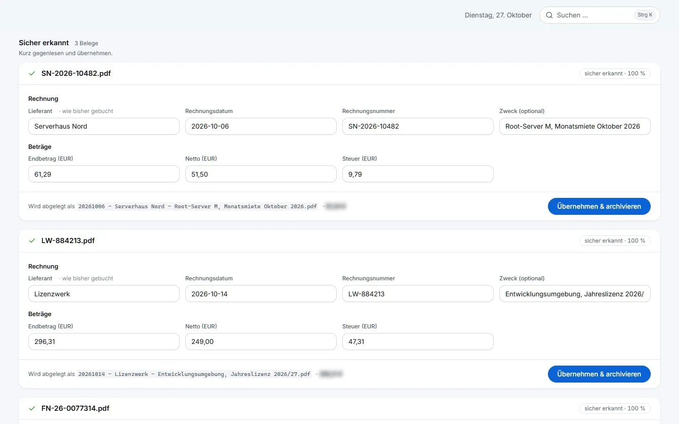Edit Rechnungsdatum field showing 2026-10-14
Viewport: 679px width, 424px height.
click(261, 294)
